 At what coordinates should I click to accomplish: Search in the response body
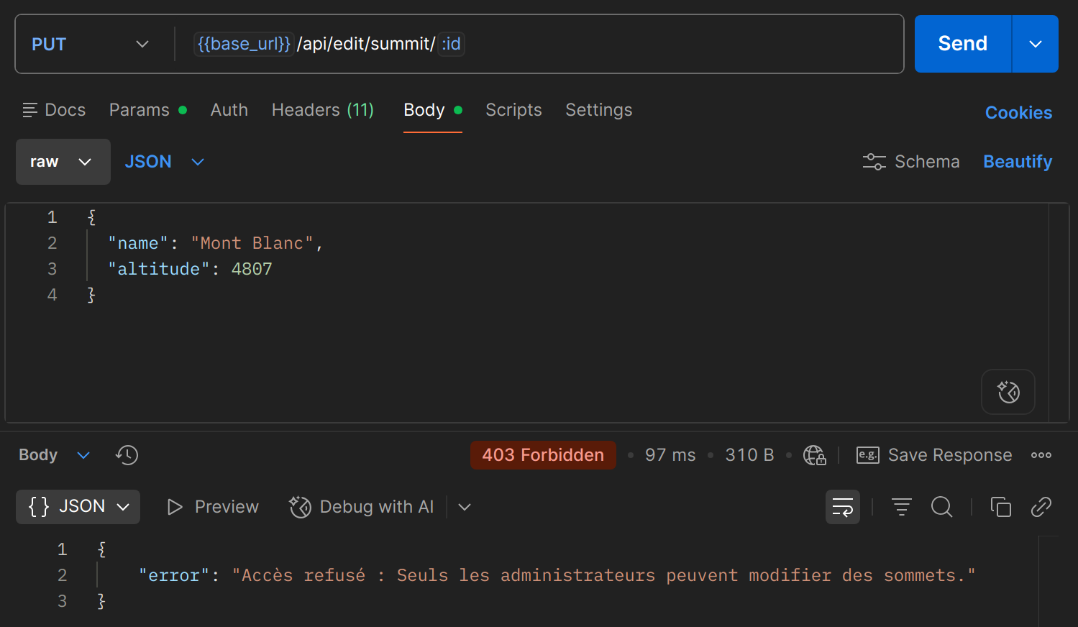click(941, 507)
